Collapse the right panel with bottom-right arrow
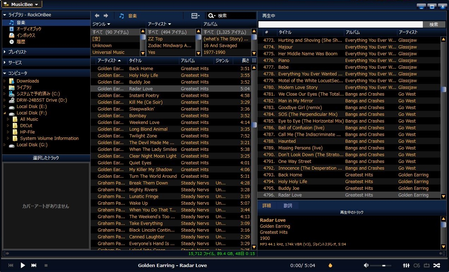The image size is (449, 272). pyautogui.click(x=442, y=253)
